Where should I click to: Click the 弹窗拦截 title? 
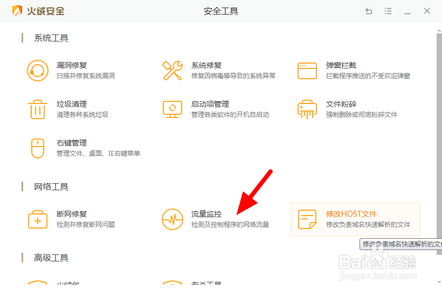tap(341, 65)
